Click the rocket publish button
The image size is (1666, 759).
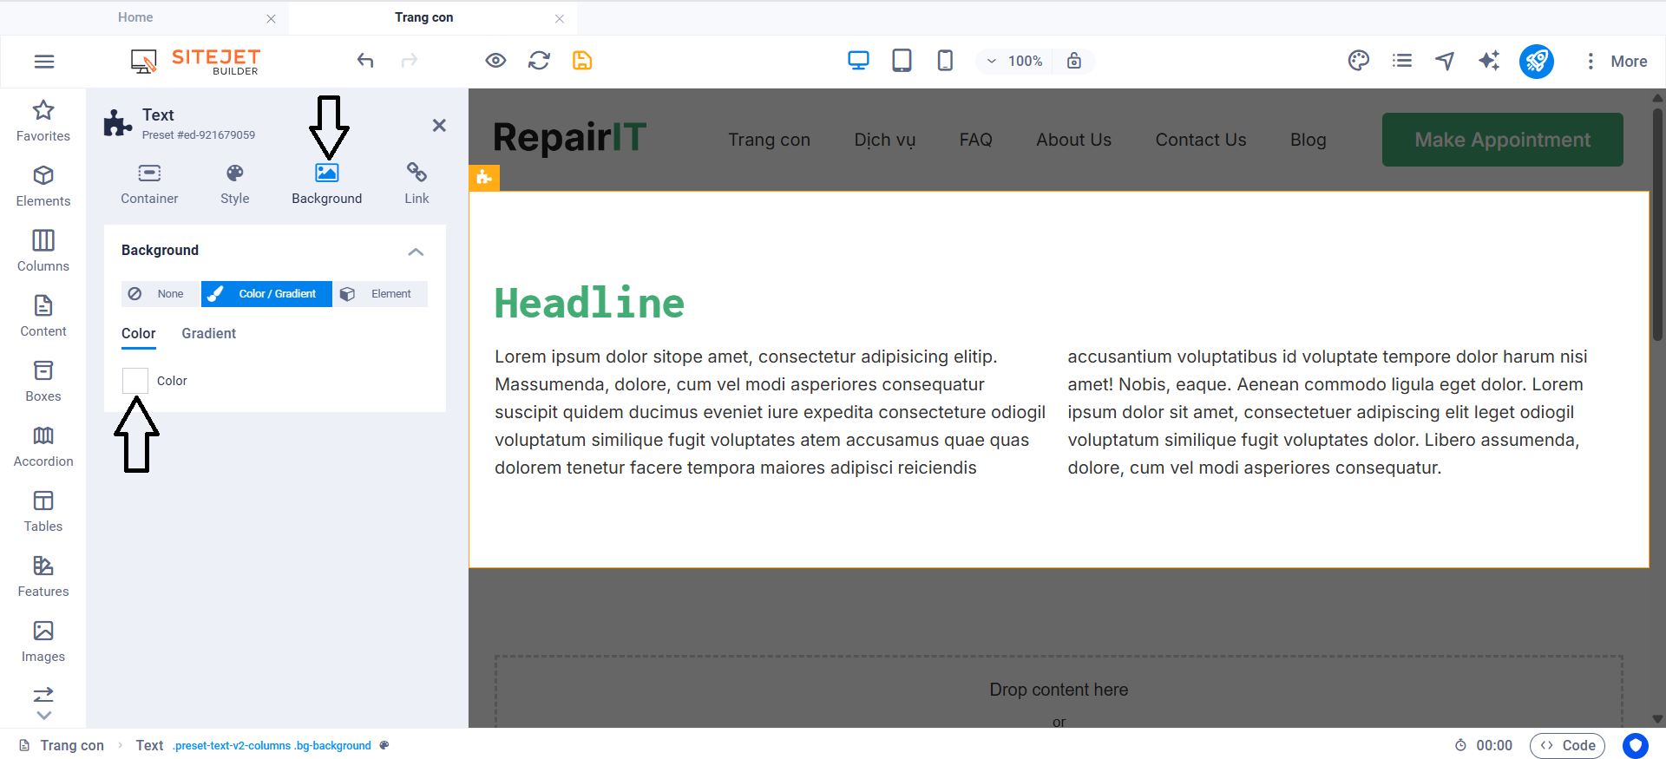click(1536, 62)
